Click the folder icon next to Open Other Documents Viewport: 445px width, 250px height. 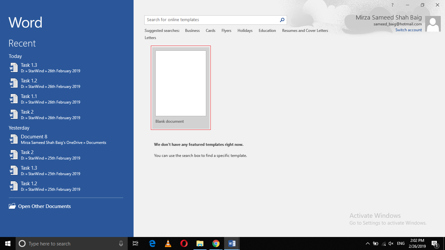[12, 206]
